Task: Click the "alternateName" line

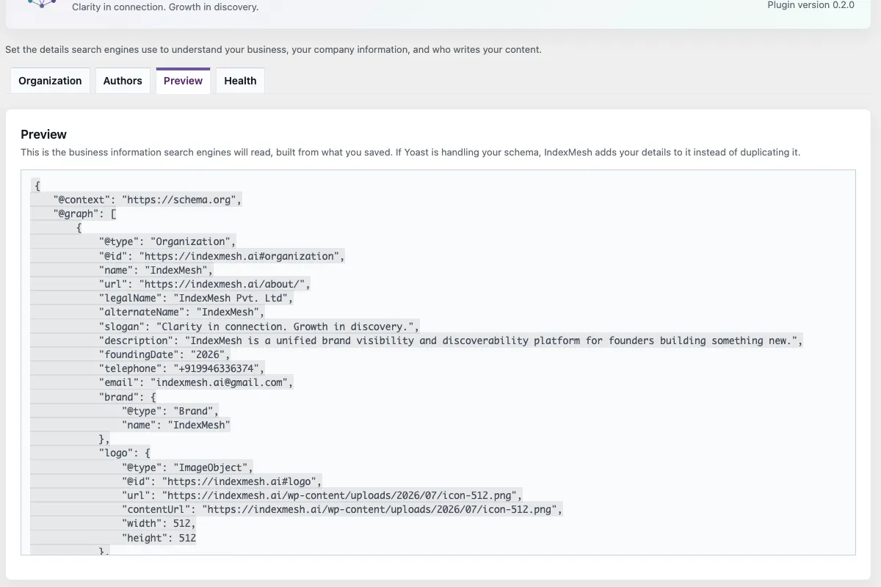Action: pos(181,312)
